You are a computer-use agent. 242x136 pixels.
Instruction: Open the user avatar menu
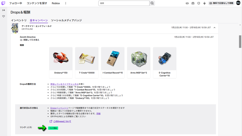click(x=238, y=3)
